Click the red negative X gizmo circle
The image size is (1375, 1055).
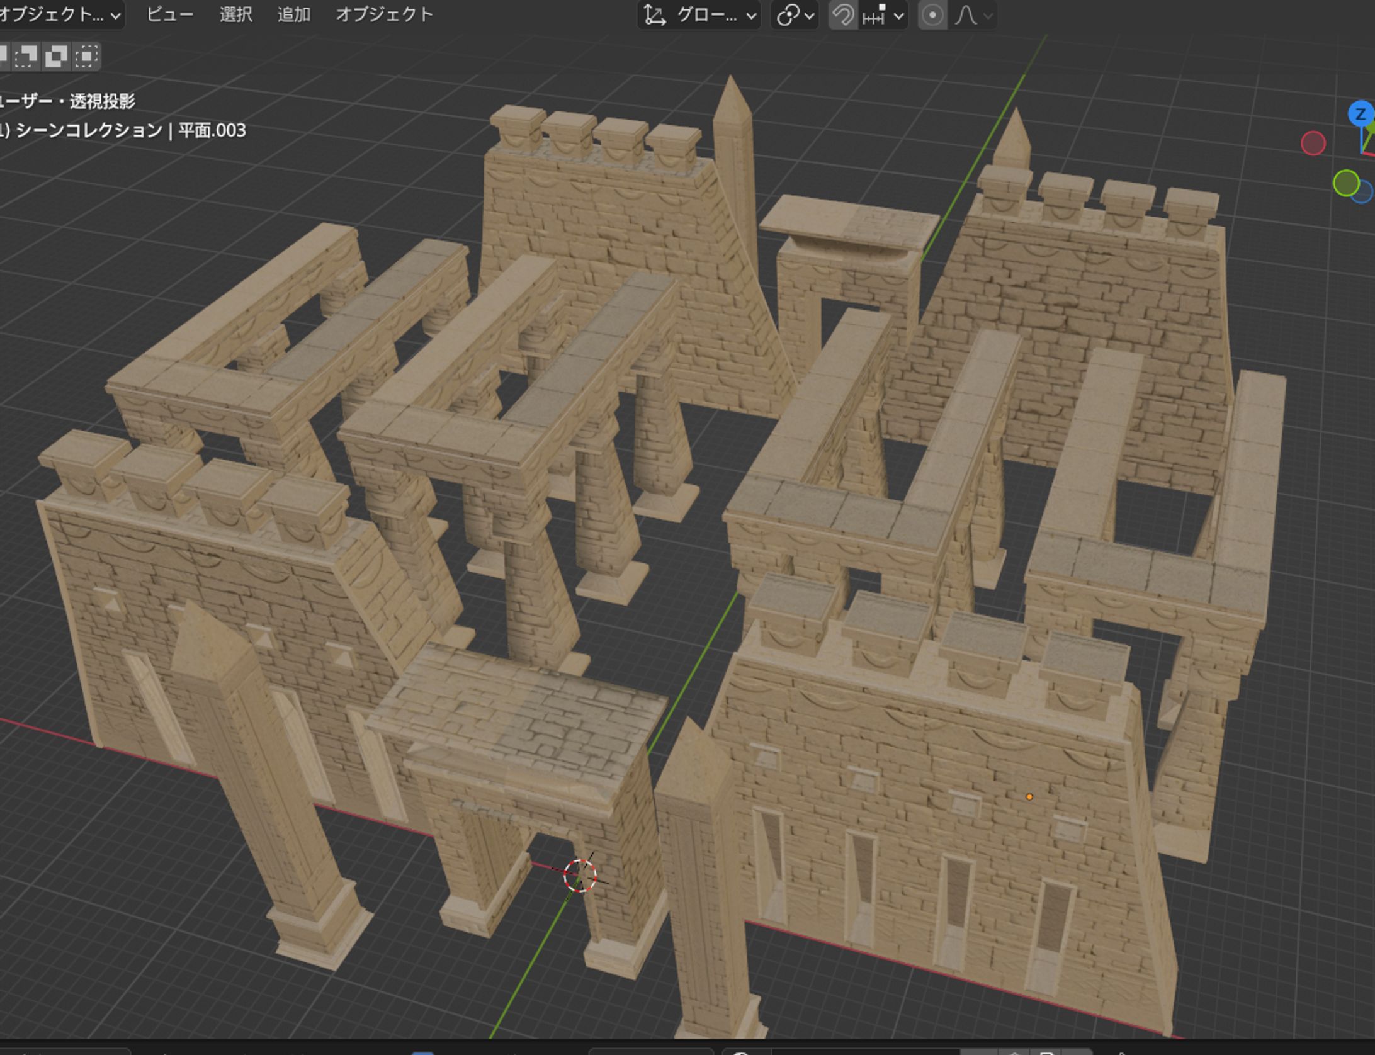pos(1313,143)
